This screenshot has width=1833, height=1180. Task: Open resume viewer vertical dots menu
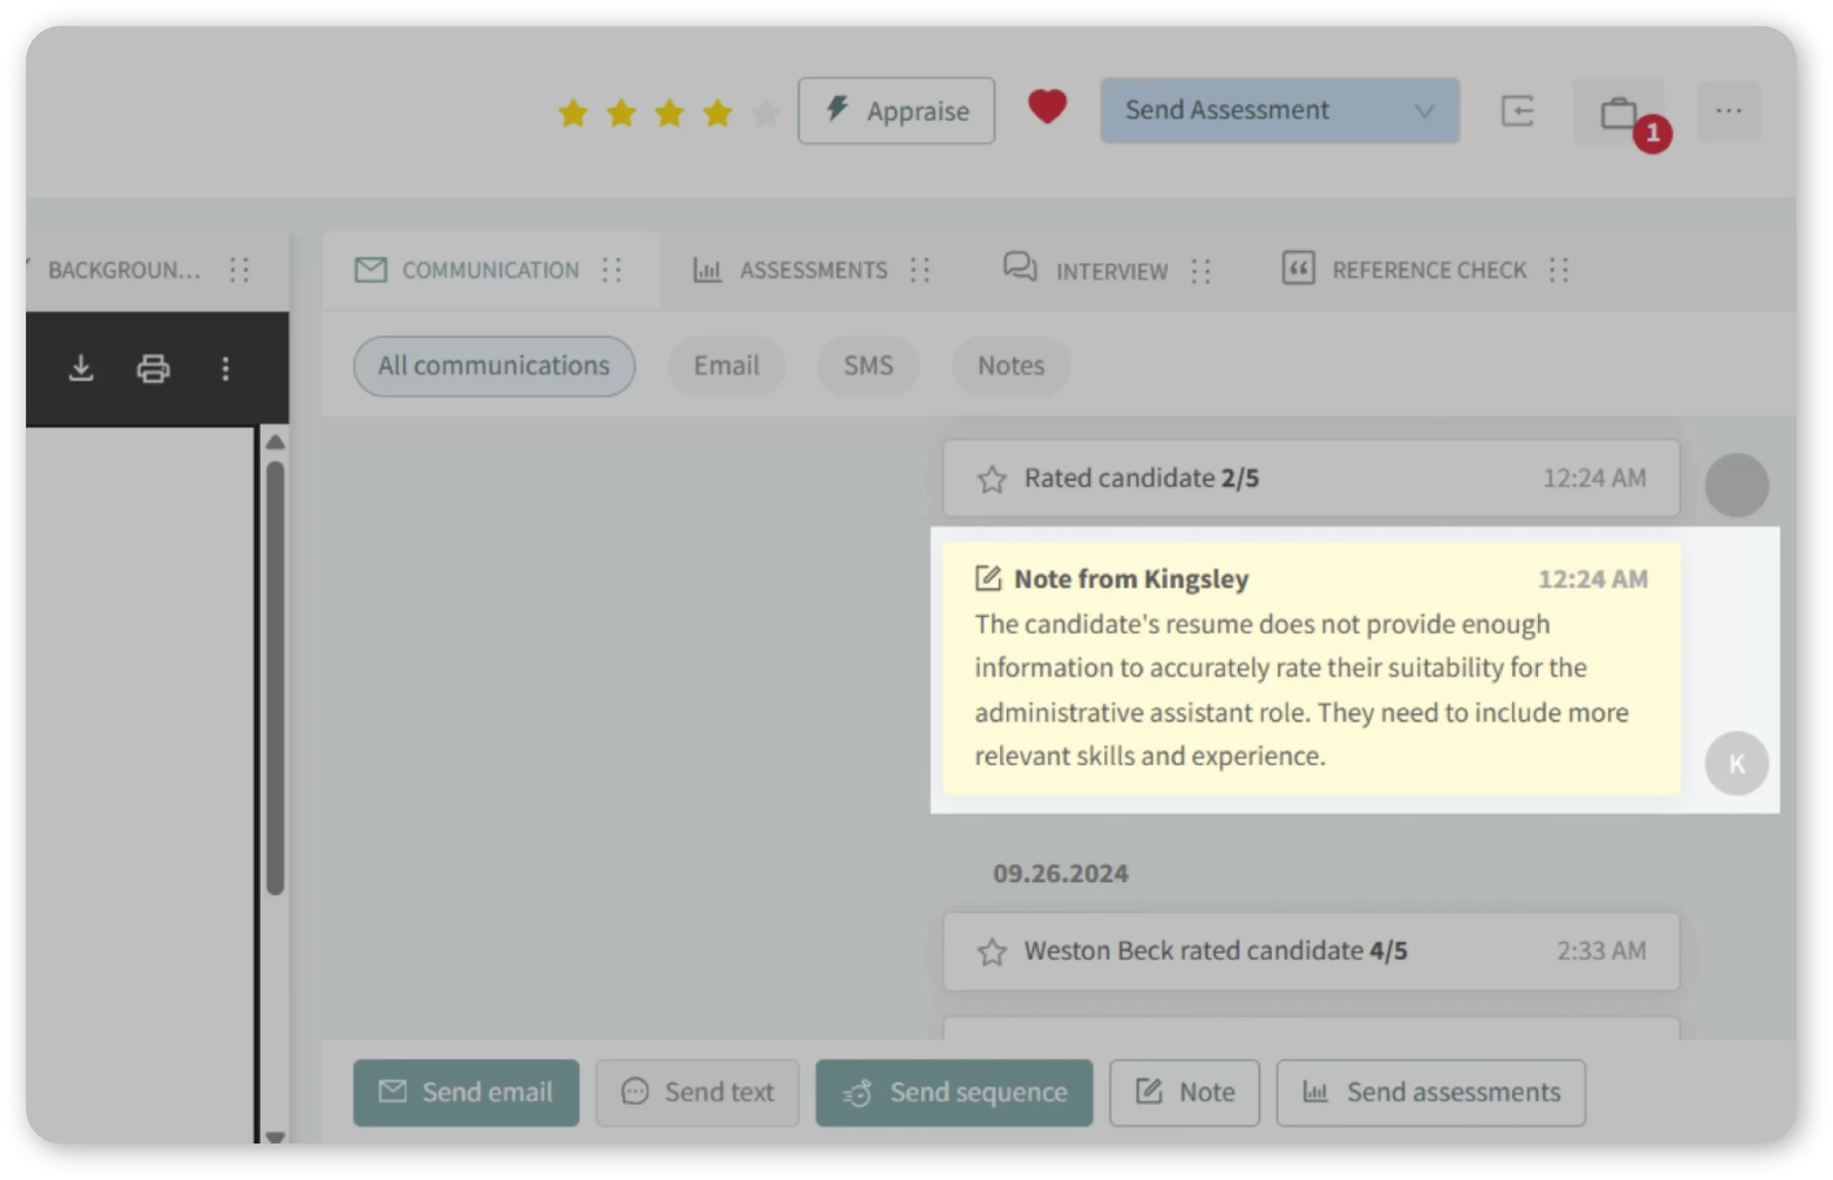tap(226, 369)
